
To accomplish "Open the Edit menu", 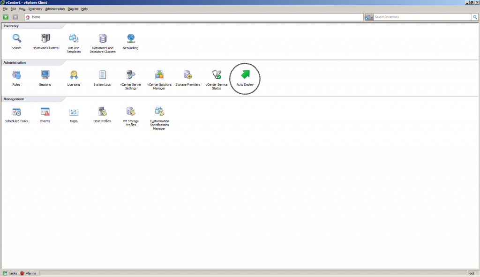I will [13, 9].
